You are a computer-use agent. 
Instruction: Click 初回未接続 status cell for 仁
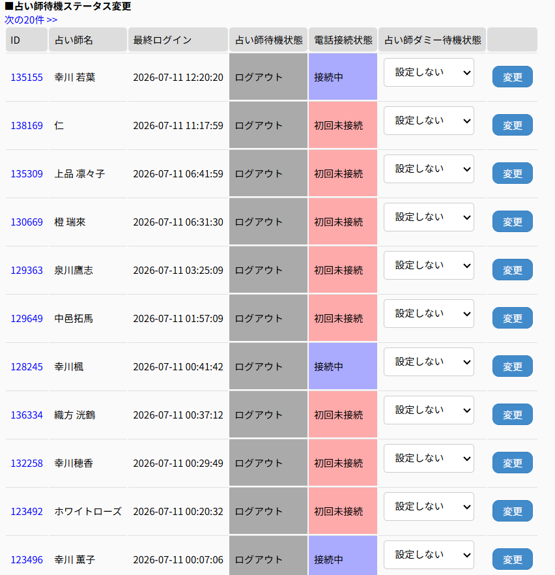click(343, 125)
